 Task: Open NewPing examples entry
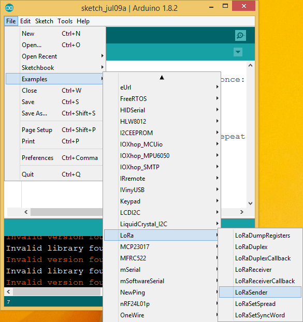pyautogui.click(x=162, y=292)
